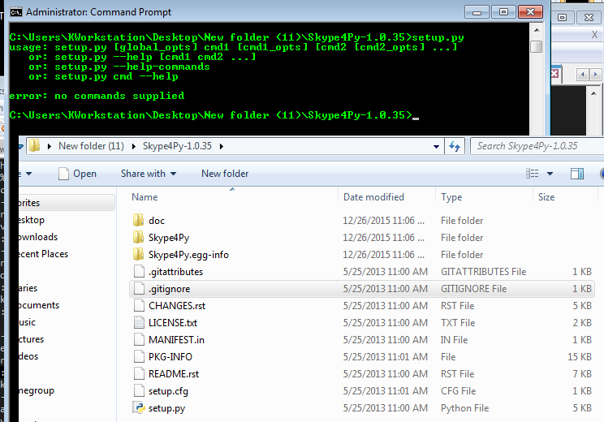Click the LICENSE.txt text file icon
The width and height of the screenshot is (604, 422).
coord(139,322)
